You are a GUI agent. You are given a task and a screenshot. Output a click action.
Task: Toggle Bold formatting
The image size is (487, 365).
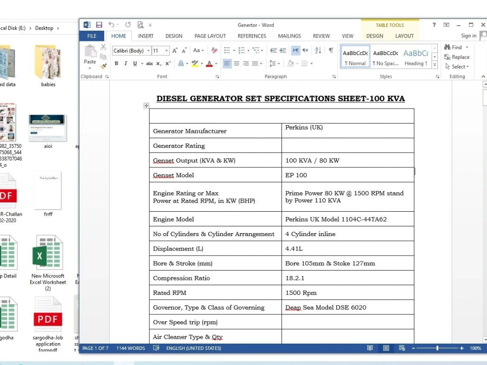click(x=116, y=64)
